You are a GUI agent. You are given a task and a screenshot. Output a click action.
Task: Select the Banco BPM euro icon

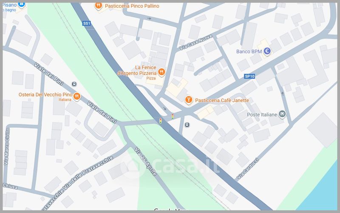pyautogui.click(x=267, y=51)
